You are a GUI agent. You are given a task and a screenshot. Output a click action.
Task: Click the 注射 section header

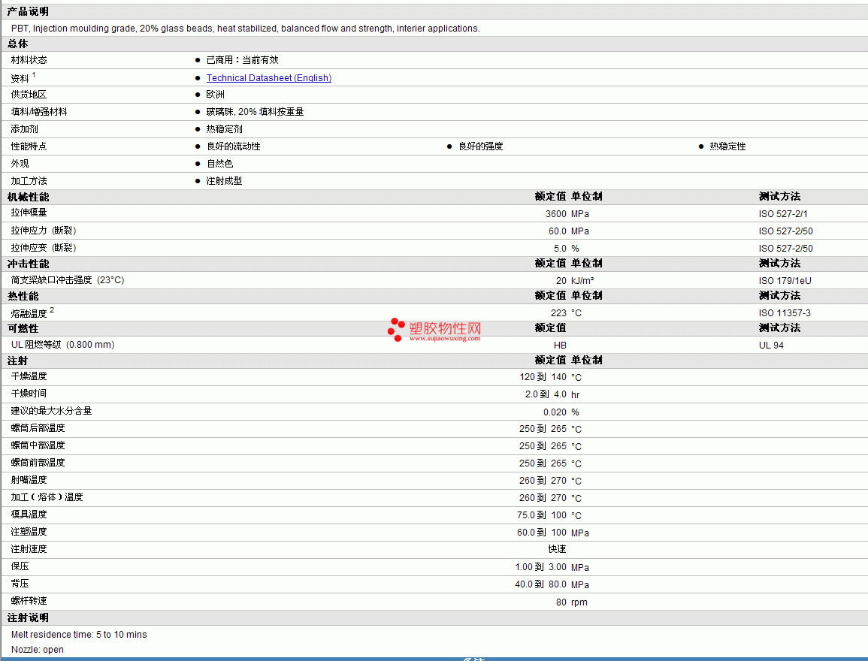pos(18,361)
